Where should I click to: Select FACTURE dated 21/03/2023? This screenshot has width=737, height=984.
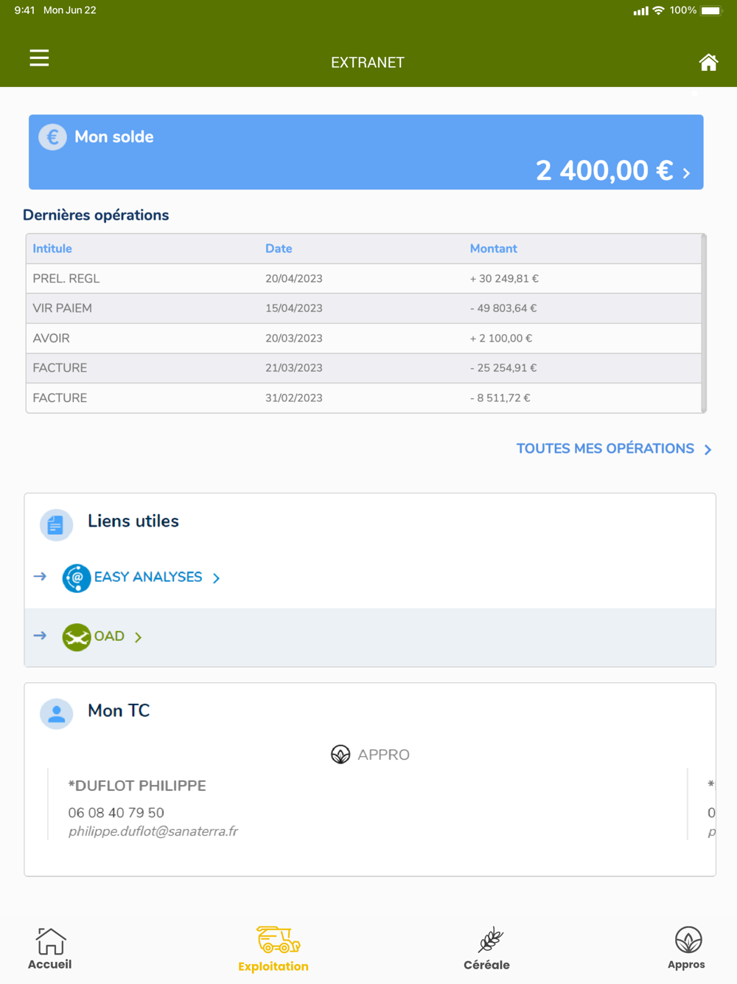[x=363, y=368]
